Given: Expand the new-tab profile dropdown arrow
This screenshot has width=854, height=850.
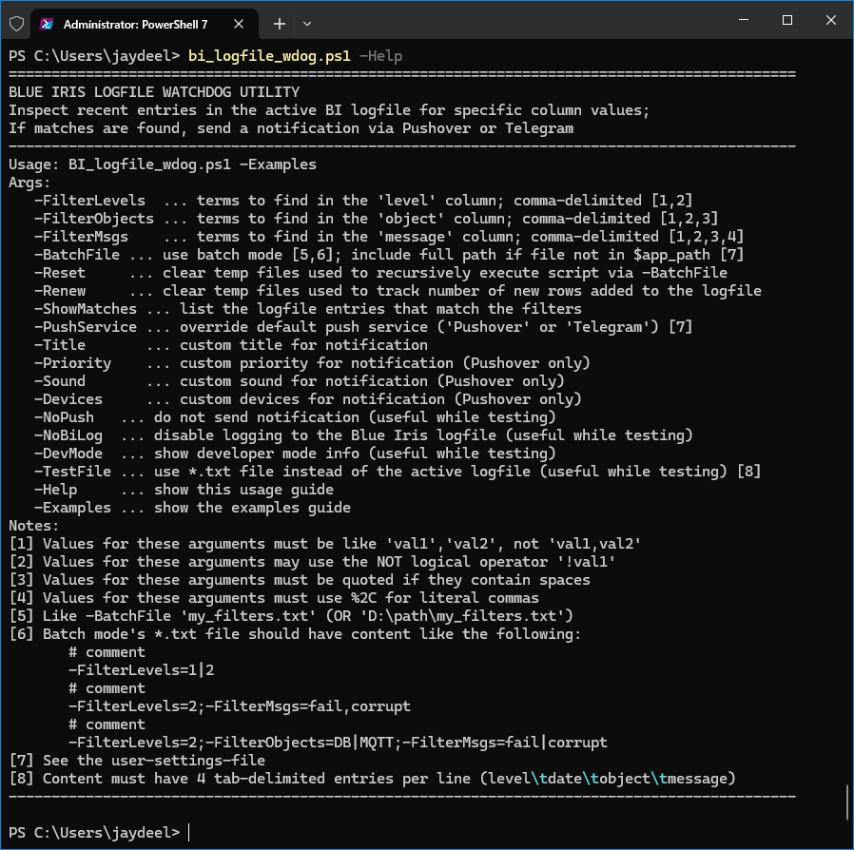Looking at the screenshot, I should 307,24.
